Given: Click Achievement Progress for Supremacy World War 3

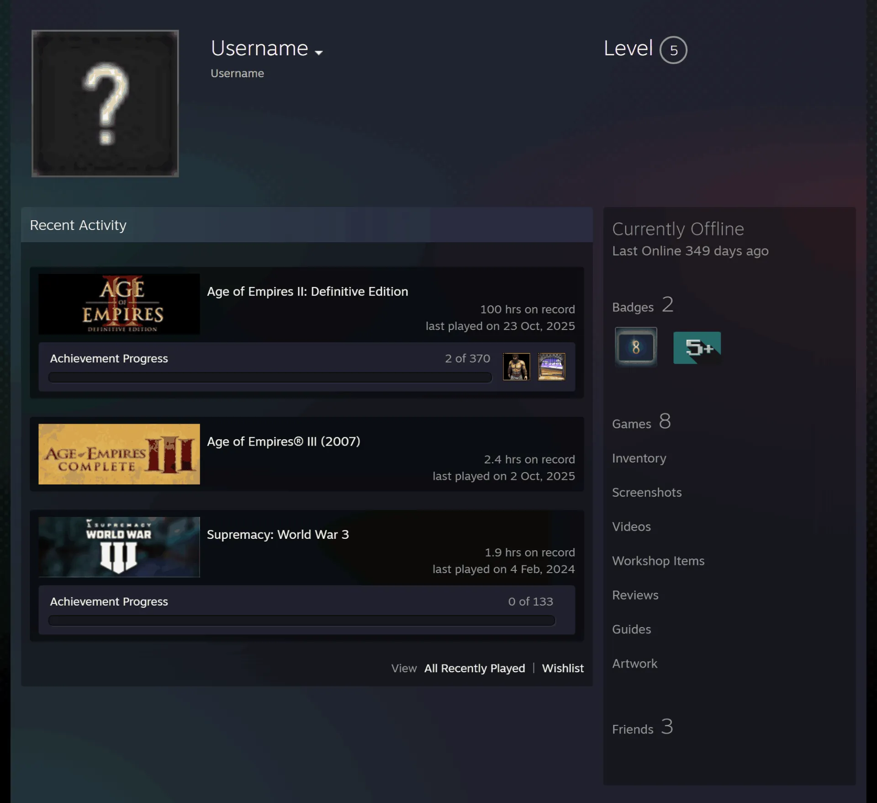Looking at the screenshot, I should (109, 602).
